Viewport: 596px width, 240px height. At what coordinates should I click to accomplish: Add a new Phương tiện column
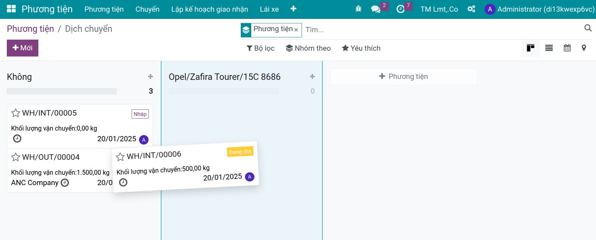click(x=404, y=77)
